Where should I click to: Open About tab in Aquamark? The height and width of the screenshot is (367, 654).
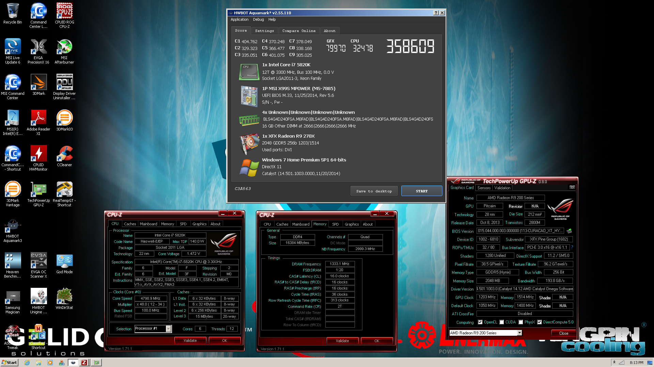[329, 31]
